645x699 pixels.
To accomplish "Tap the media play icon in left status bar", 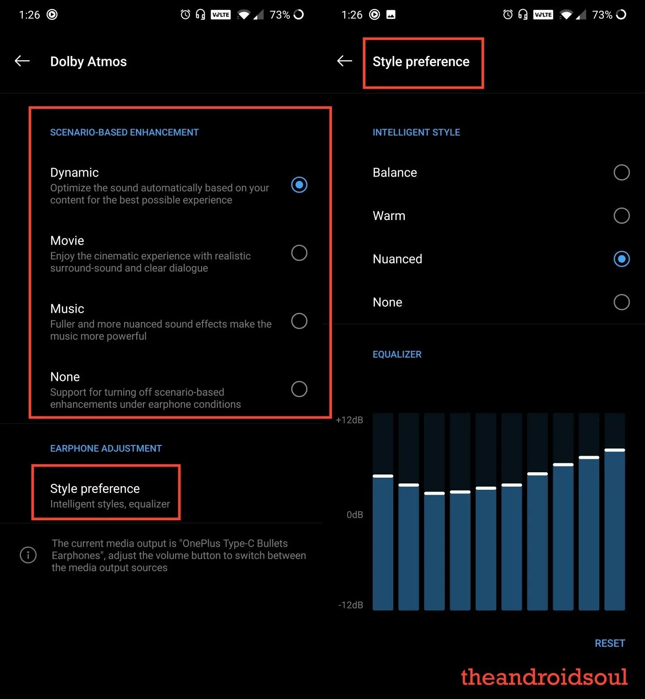I will [52, 15].
